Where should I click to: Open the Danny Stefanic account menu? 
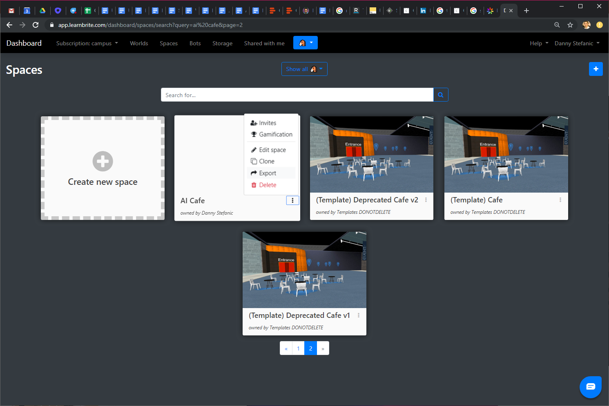577,43
